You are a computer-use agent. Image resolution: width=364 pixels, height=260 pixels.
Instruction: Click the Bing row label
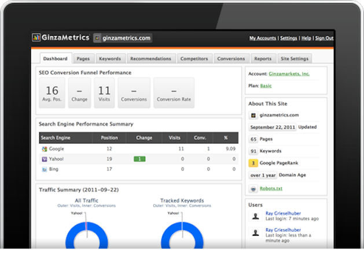click(54, 169)
